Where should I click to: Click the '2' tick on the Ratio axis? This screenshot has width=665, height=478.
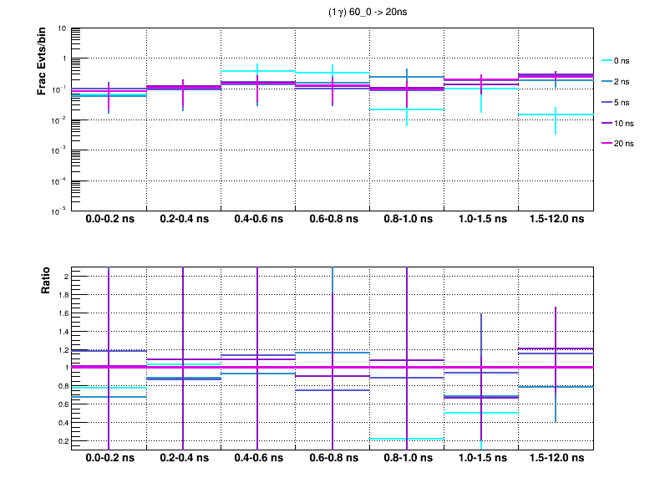click(x=64, y=276)
